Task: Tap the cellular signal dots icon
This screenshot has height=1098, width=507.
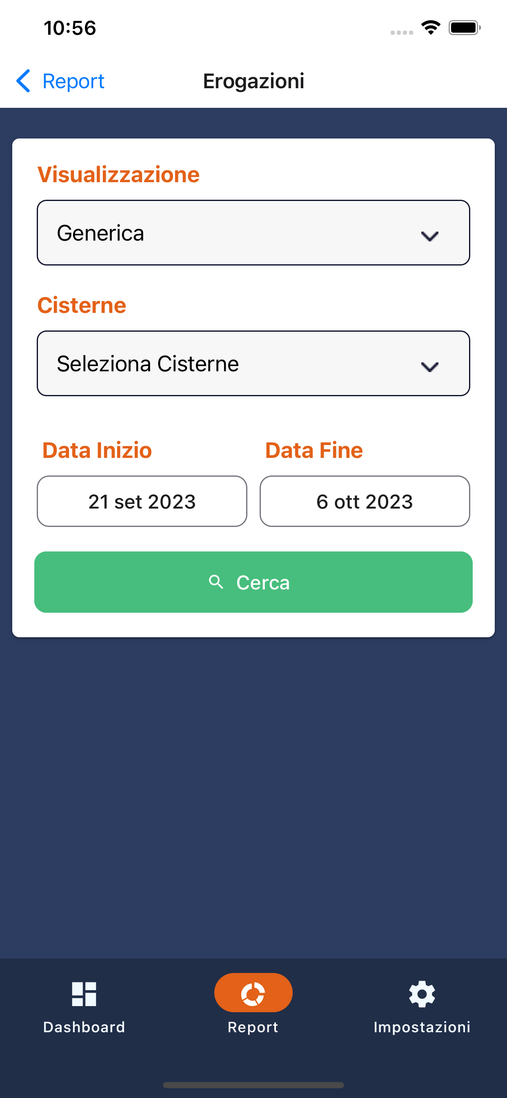Action: click(x=402, y=32)
